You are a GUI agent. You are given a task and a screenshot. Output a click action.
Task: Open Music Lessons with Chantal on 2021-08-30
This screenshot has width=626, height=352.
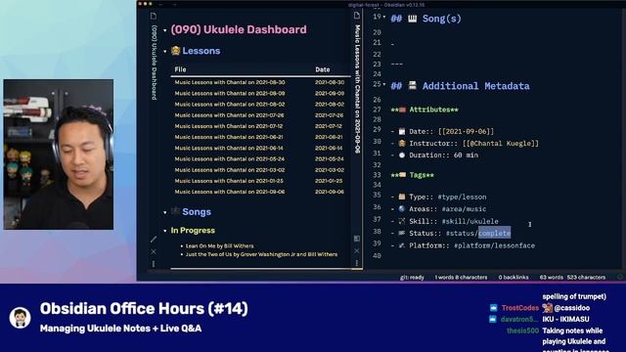(x=230, y=82)
